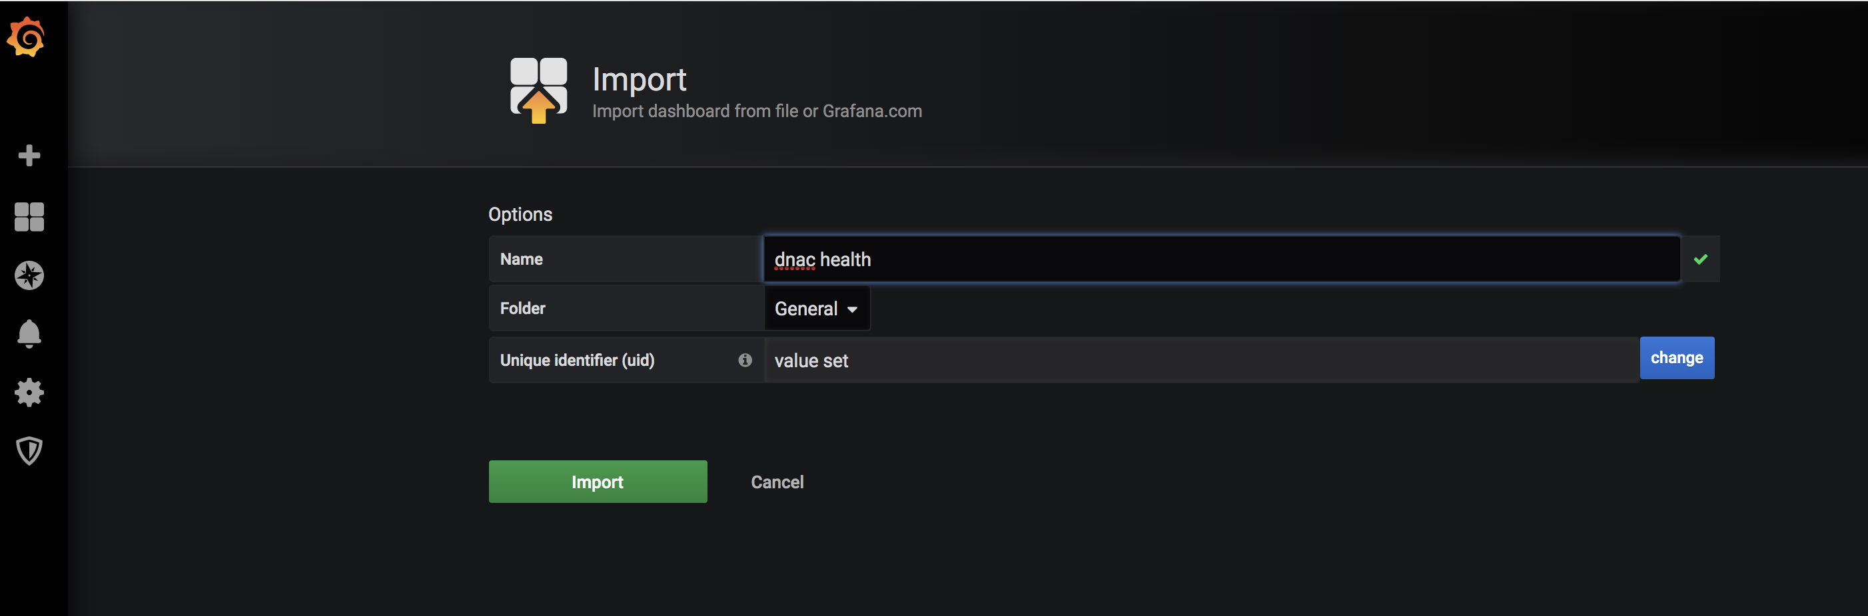
Task: Open the Server Admin shield icon
Action: coord(29,451)
